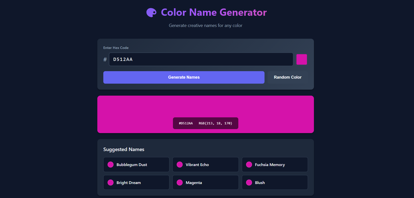414x198 pixels.
Task: Click the Color Name Generator title
Action: tap(214, 12)
